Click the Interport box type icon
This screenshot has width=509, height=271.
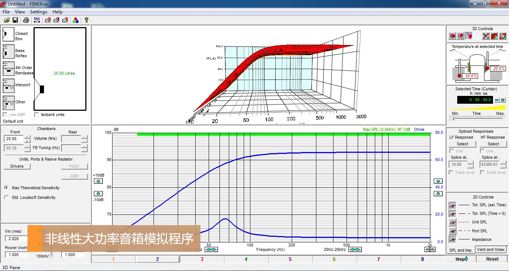point(8,86)
